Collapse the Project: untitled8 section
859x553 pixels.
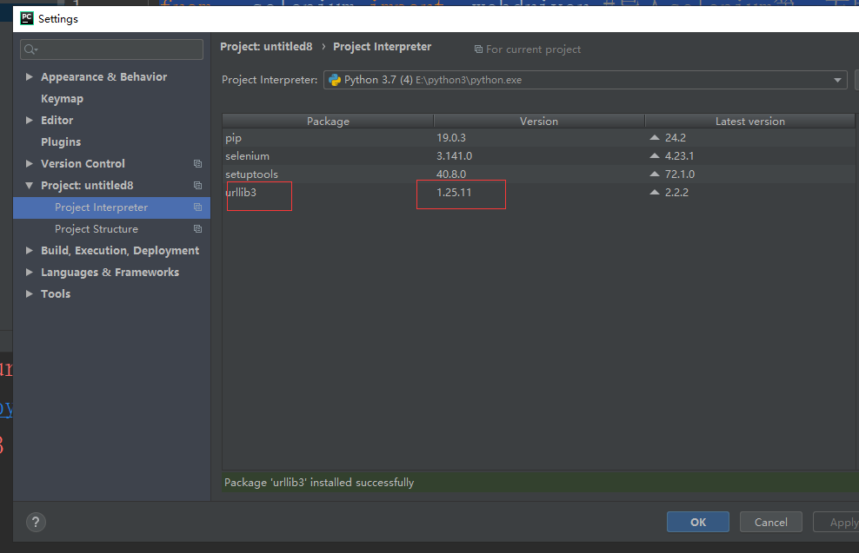pos(29,186)
